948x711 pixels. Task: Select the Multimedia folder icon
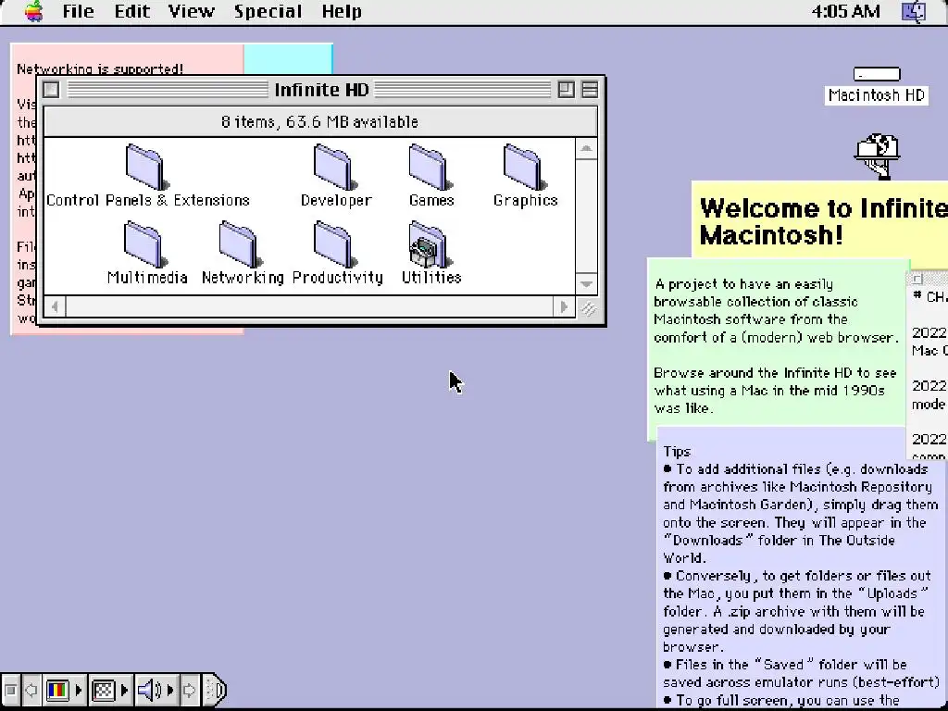click(x=145, y=244)
